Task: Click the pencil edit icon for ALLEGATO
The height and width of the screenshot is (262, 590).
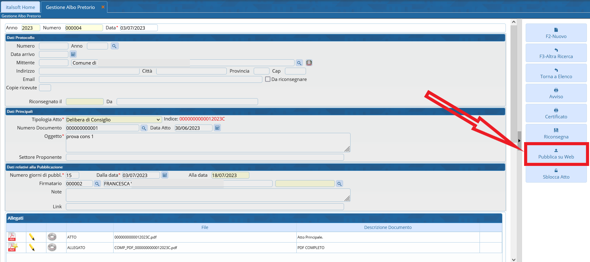Action: coord(32,247)
